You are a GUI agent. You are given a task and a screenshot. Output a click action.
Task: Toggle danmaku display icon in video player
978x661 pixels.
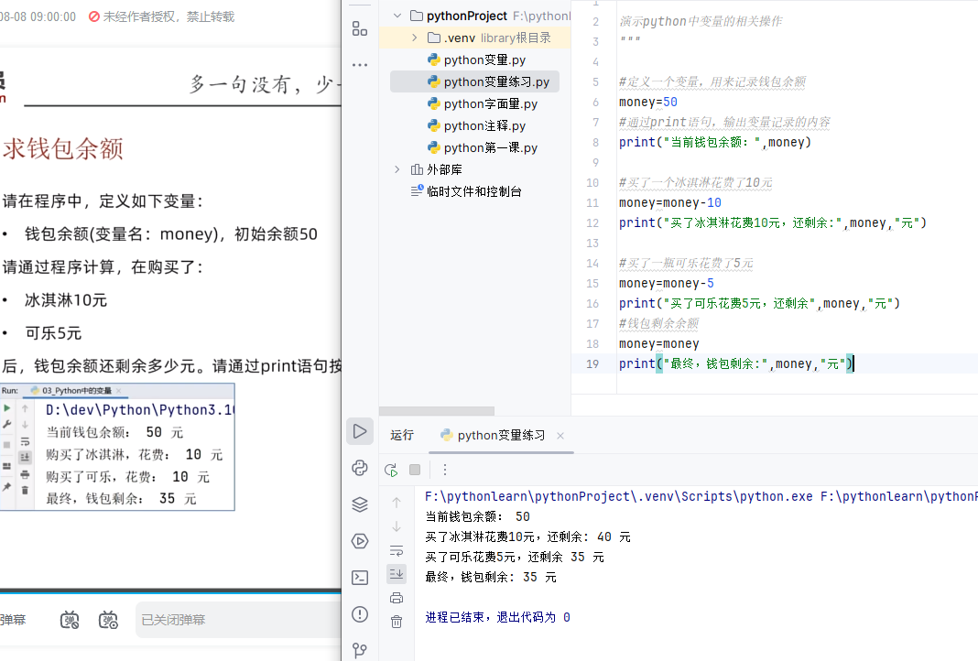point(71,620)
